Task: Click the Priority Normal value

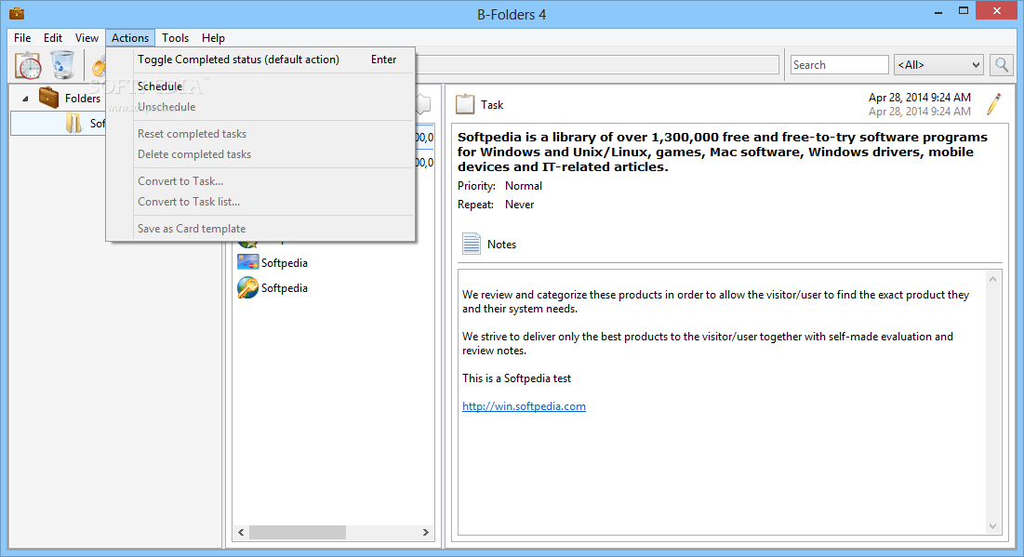Action: coord(523,186)
